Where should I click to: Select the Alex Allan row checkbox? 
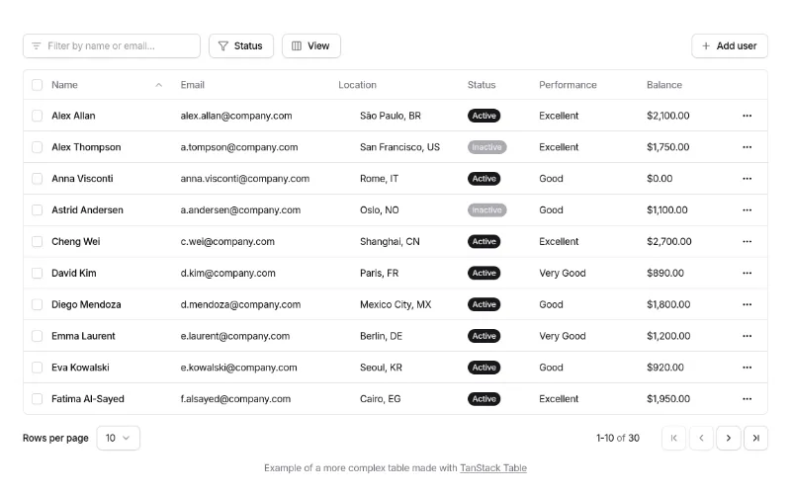[x=37, y=116]
